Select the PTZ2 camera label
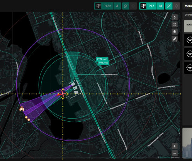192x161 pixels. tap(107, 6)
